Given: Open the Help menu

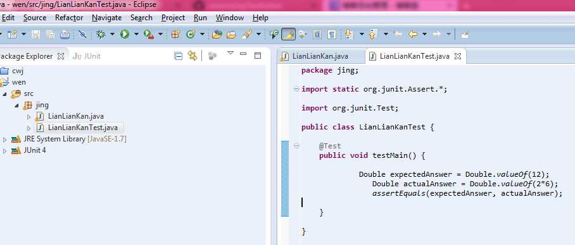Looking at the screenshot, I should [260, 18].
